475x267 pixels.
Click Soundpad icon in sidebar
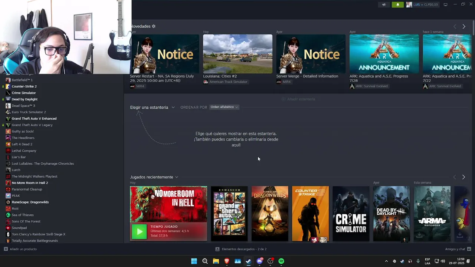(8, 228)
